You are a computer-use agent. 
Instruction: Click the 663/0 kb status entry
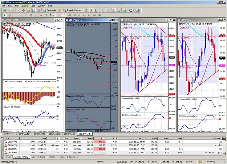click(x=211, y=162)
